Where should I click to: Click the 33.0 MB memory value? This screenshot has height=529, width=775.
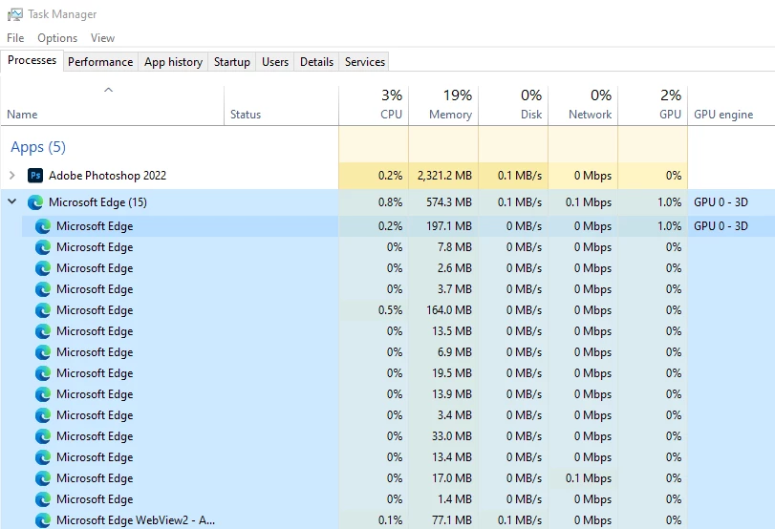pyautogui.click(x=452, y=436)
